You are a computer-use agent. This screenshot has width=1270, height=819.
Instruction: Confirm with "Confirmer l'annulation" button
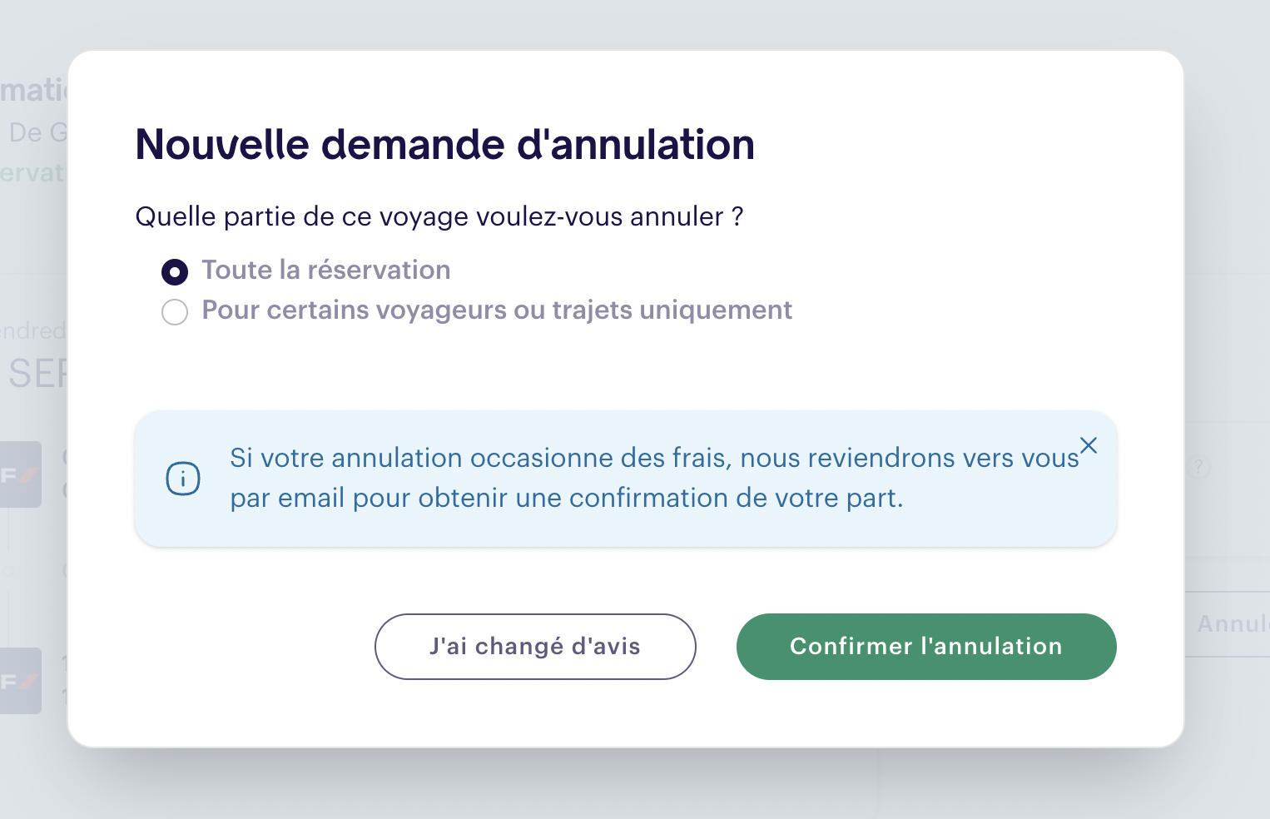click(925, 647)
